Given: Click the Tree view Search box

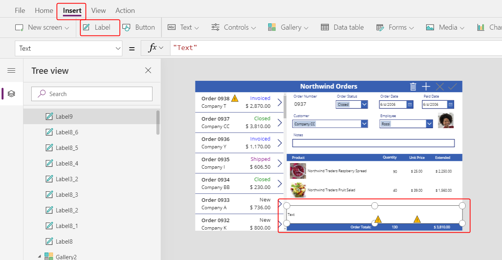Looking at the screenshot, I should click(92, 94).
